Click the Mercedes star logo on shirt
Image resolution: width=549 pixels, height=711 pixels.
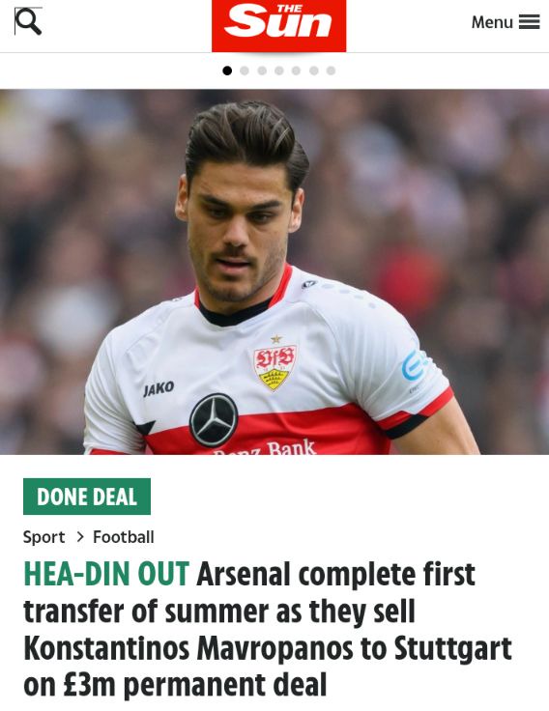click(214, 420)
